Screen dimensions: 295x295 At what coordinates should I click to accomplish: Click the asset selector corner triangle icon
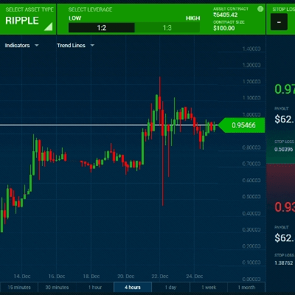pos(49,27)
